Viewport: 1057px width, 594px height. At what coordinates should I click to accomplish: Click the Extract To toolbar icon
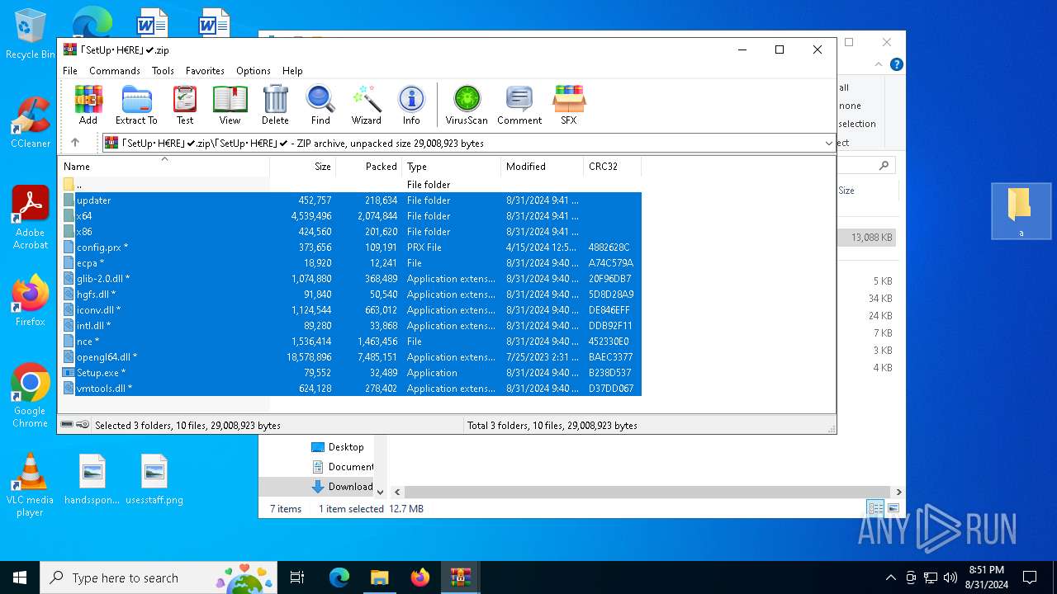point(136,105)
